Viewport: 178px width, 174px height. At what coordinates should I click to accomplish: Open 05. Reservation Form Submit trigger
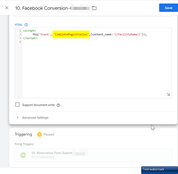pyautogui.click(x=93, y=155)
